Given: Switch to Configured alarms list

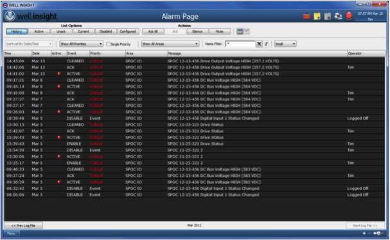Looking at the screenshot, I should coord(128,32).
